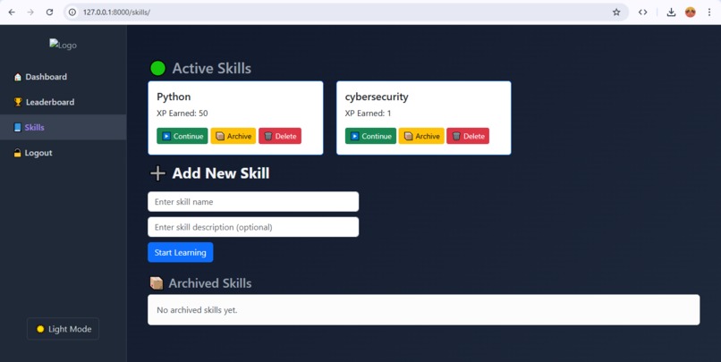Open browser downloads icon
Screen dimensions: 721x362
[671, 13]
